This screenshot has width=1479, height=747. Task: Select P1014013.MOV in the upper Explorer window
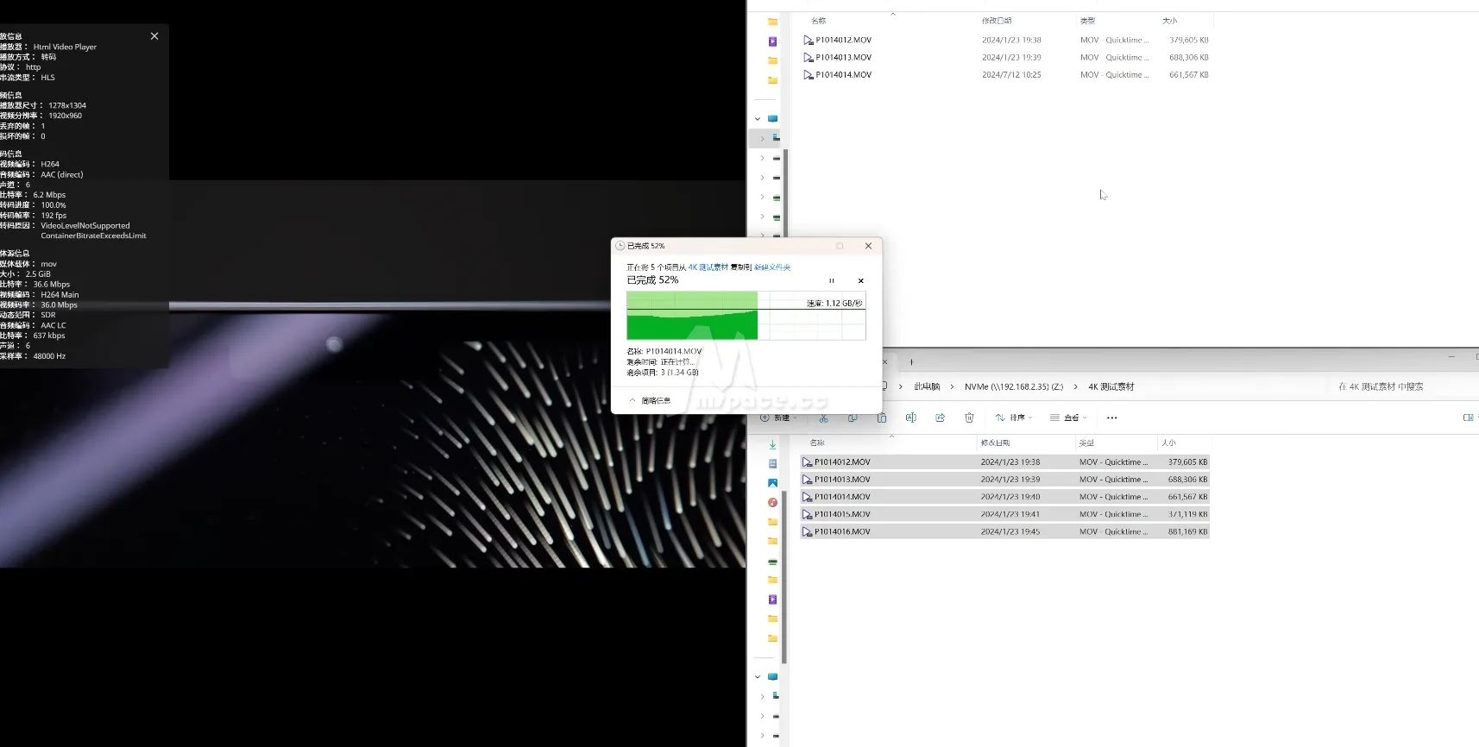click(1005, 57)
